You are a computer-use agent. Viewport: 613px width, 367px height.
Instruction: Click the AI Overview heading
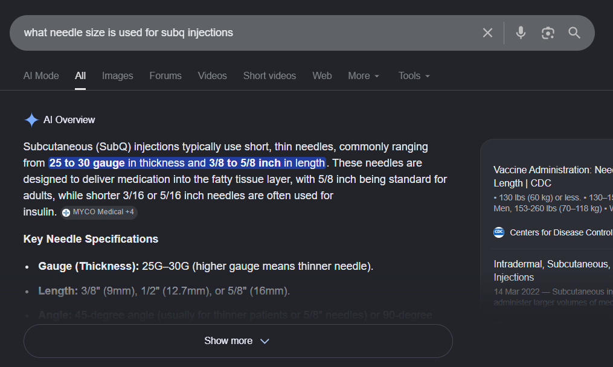point(69,120)
